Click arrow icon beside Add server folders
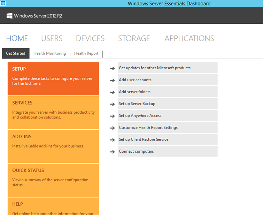 [113, 92]
